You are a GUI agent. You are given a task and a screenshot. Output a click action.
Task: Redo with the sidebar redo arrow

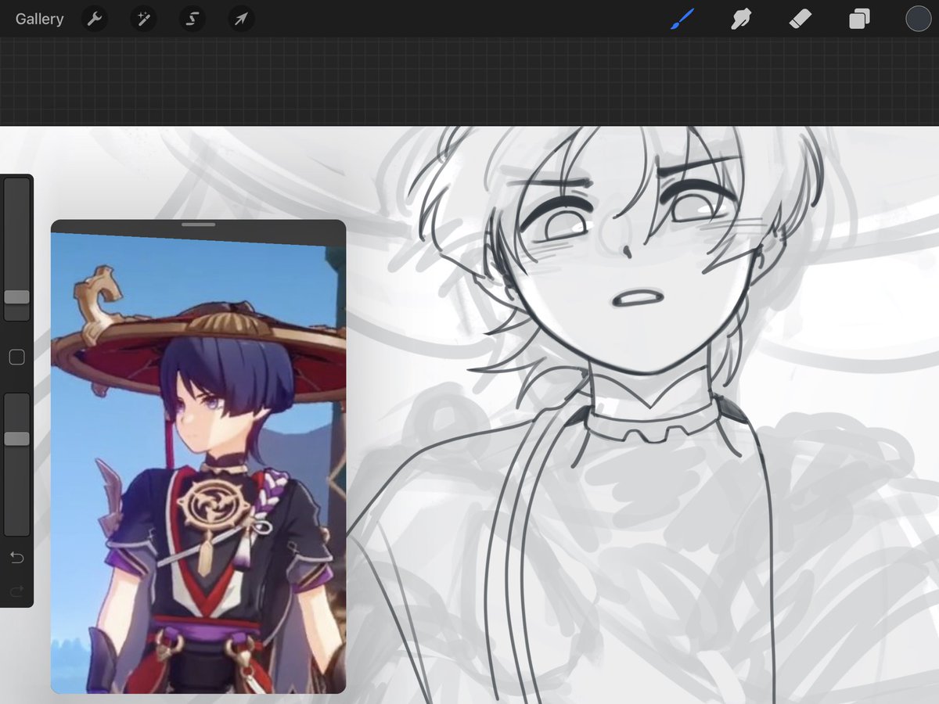click(16, 591)
